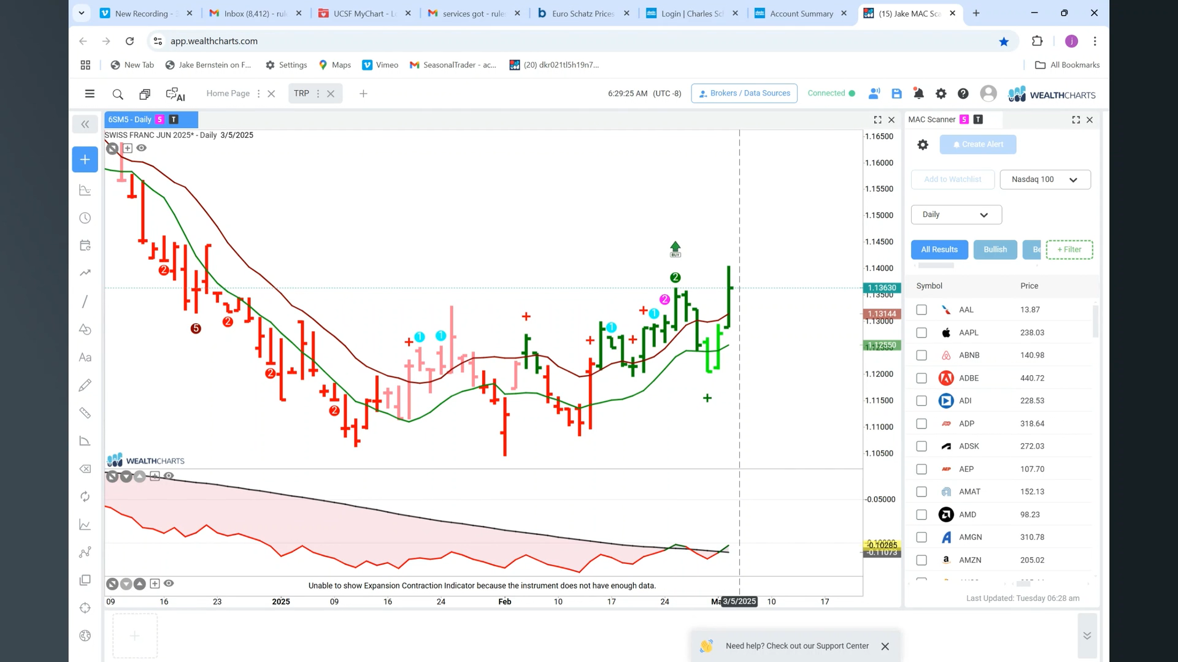This screenshot has height=662, width=1178.
Task: Click the Create Alert button
Action: point(978,145)
